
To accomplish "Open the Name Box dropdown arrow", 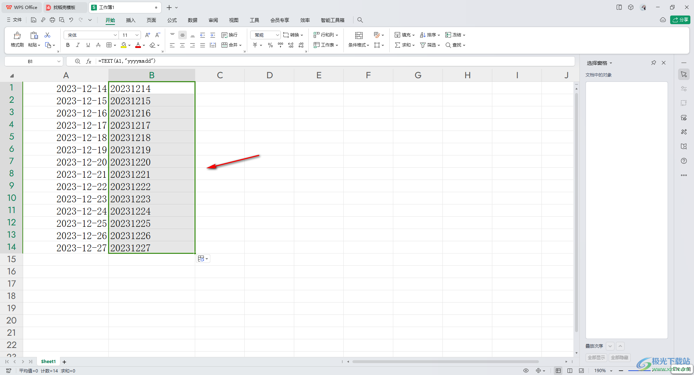I will coord(59,61).
